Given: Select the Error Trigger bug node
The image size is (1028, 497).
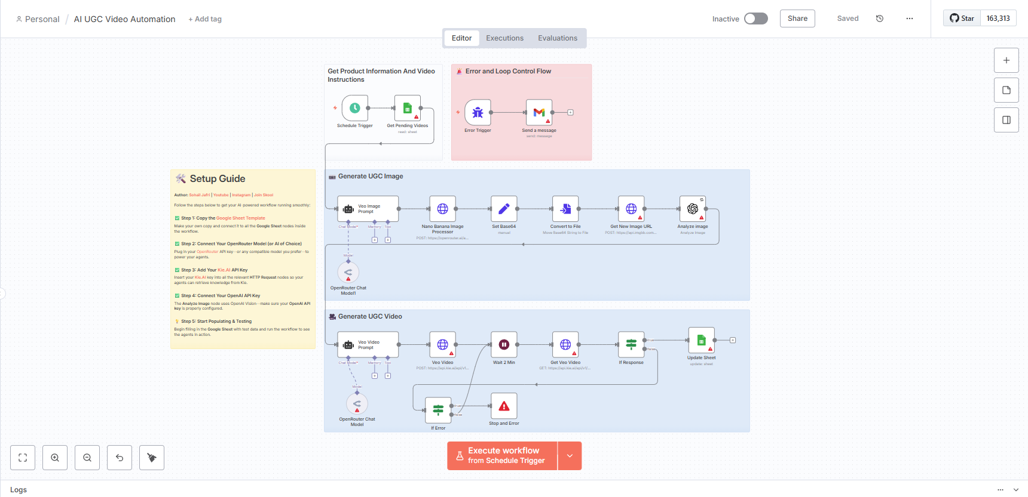Looking at the screenshot, I should [478, 112].
